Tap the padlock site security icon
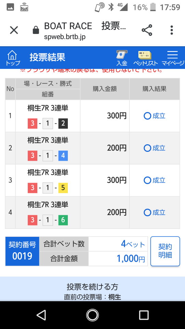This screenshot has height=329, width=185. click(36, 30)
